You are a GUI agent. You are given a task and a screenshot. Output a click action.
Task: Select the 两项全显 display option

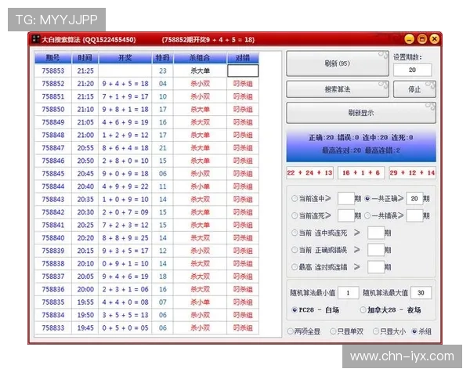[x=290, y=331]
